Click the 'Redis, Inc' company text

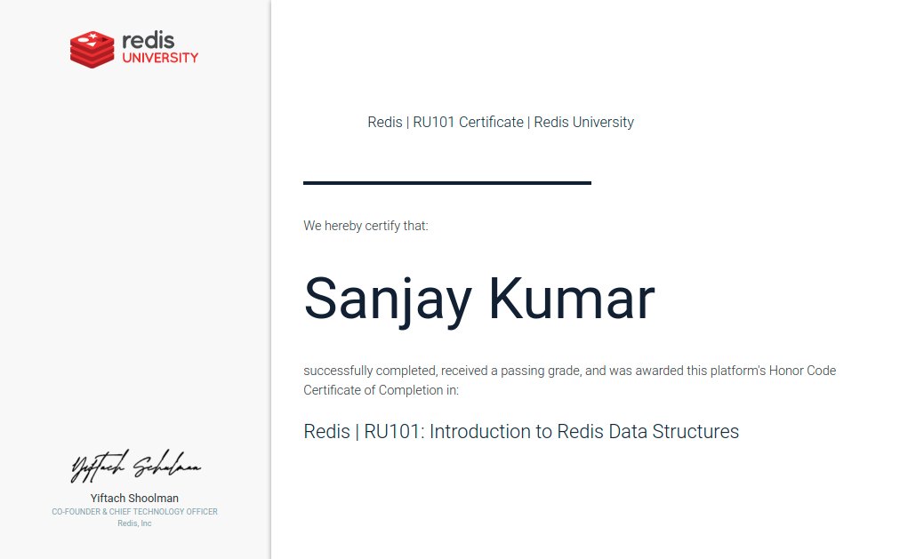(134, 523)
